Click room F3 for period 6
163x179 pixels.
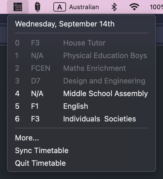[35, 119]
